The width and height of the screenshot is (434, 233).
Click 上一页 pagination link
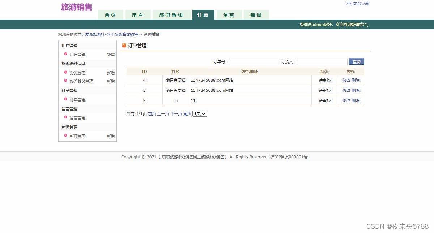pyautogui.click(x=163, y=114)
